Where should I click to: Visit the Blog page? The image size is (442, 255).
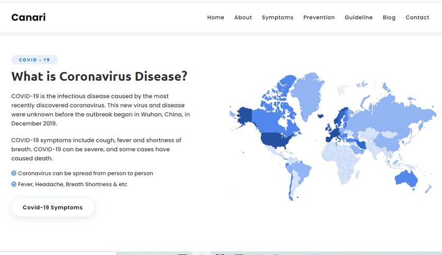pos(389,17)
